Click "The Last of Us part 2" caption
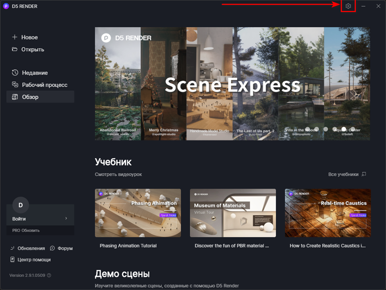Screen dimensions: 386x290 coord(255,131)
